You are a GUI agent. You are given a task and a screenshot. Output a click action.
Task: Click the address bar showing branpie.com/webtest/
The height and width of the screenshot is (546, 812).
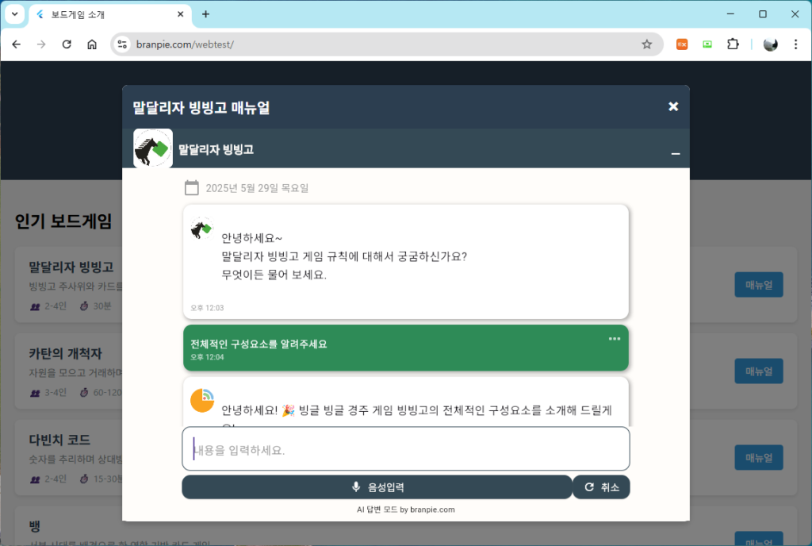point(387,44)
